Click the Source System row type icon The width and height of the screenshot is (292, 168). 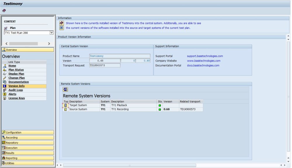pyautogui.click(x=65, y=109)
